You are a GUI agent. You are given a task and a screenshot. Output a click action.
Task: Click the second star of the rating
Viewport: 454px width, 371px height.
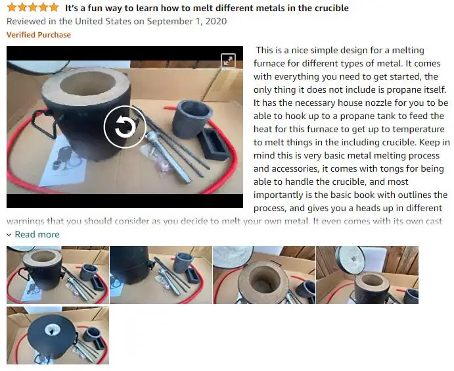pos(22,7)
